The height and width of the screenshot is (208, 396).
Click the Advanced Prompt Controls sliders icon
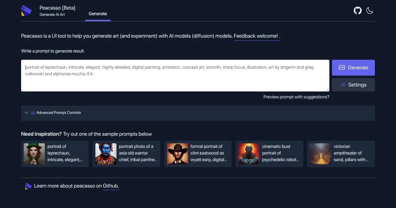33,113
